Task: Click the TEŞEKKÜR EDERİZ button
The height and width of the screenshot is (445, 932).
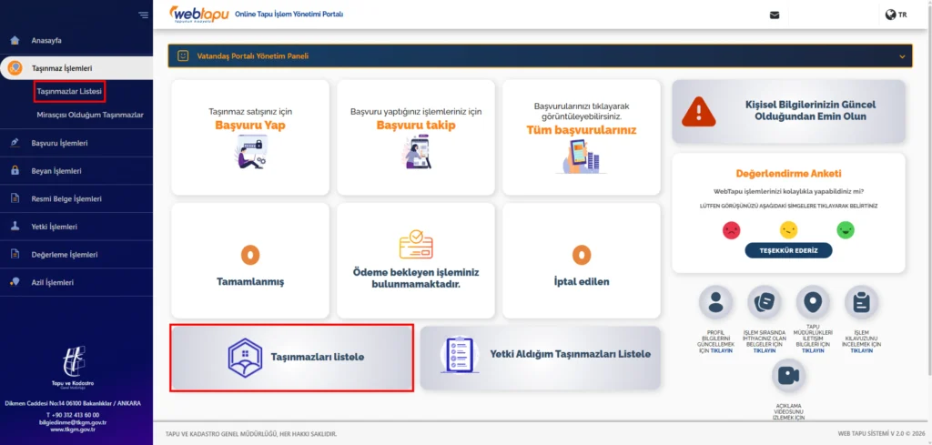Action: pyautogui.click(x=788, y=250)
